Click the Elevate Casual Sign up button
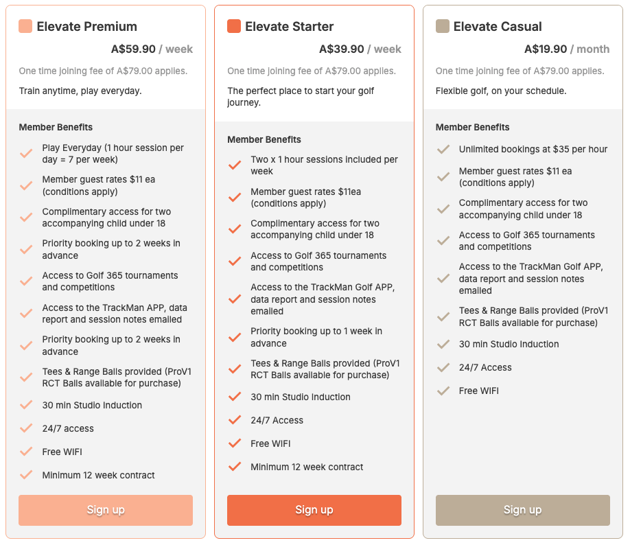 523,510
